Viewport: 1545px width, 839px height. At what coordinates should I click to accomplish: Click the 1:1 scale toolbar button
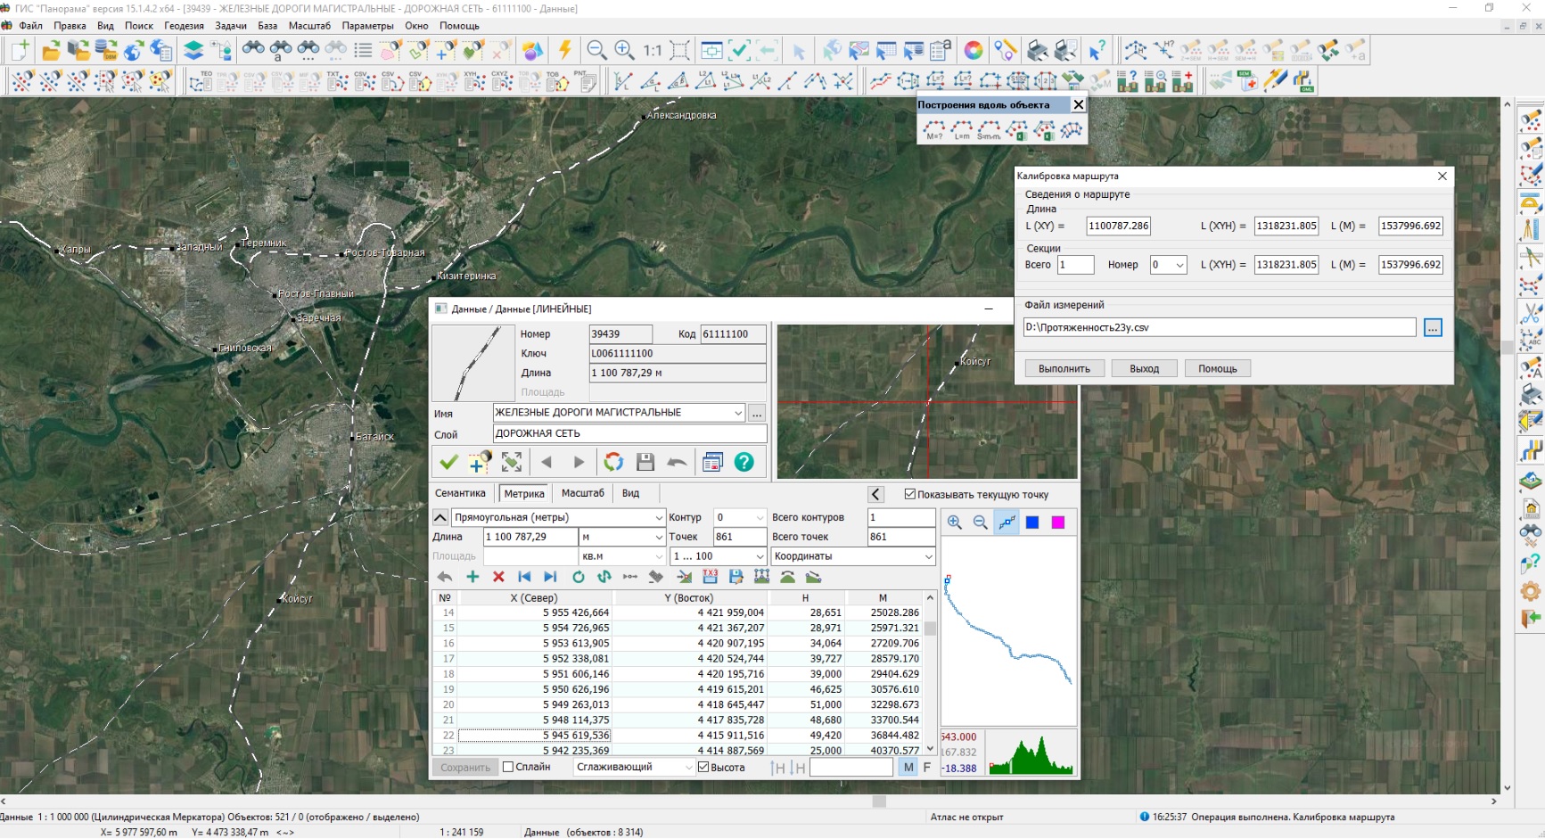tap(653, 51)
